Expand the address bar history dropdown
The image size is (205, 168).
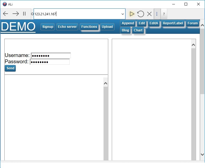click(122, 14)
